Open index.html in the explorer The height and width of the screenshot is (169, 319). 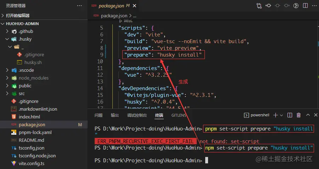(x=29, y=117)
